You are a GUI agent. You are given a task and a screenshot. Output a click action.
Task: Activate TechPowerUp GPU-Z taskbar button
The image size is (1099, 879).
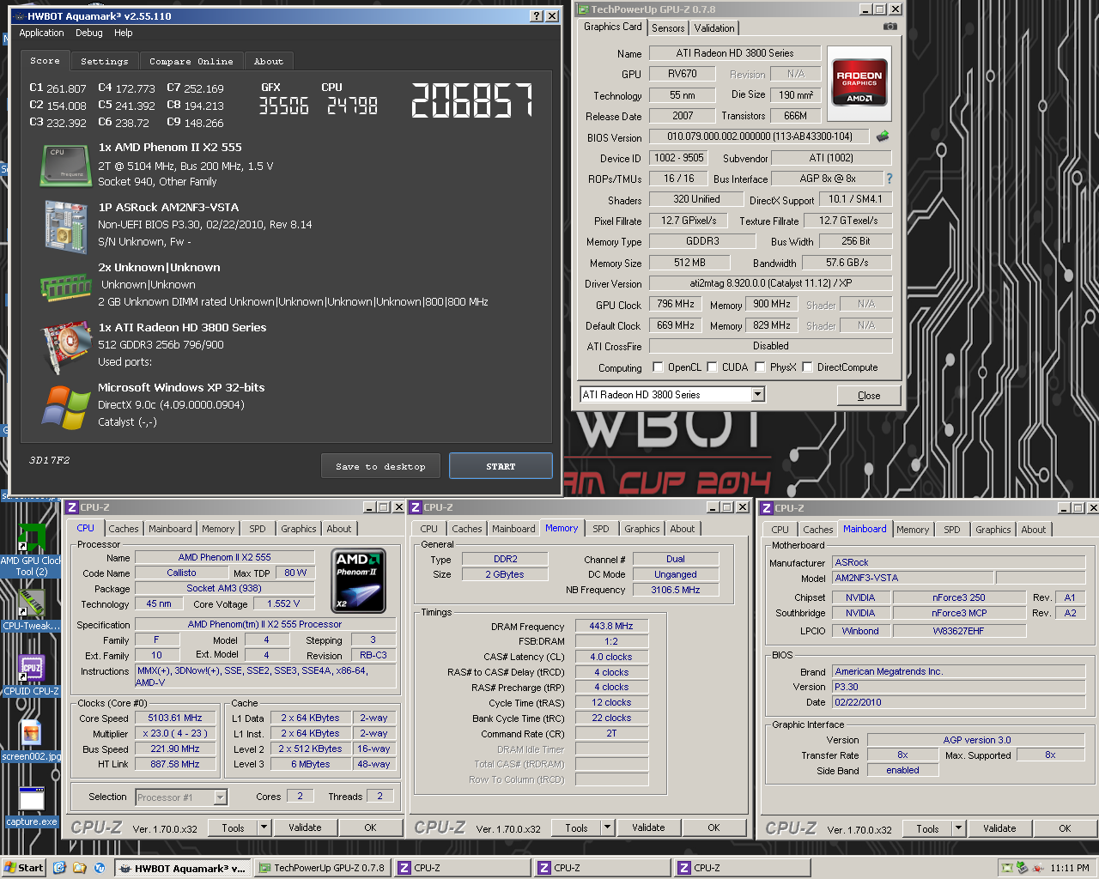(323, 868)
